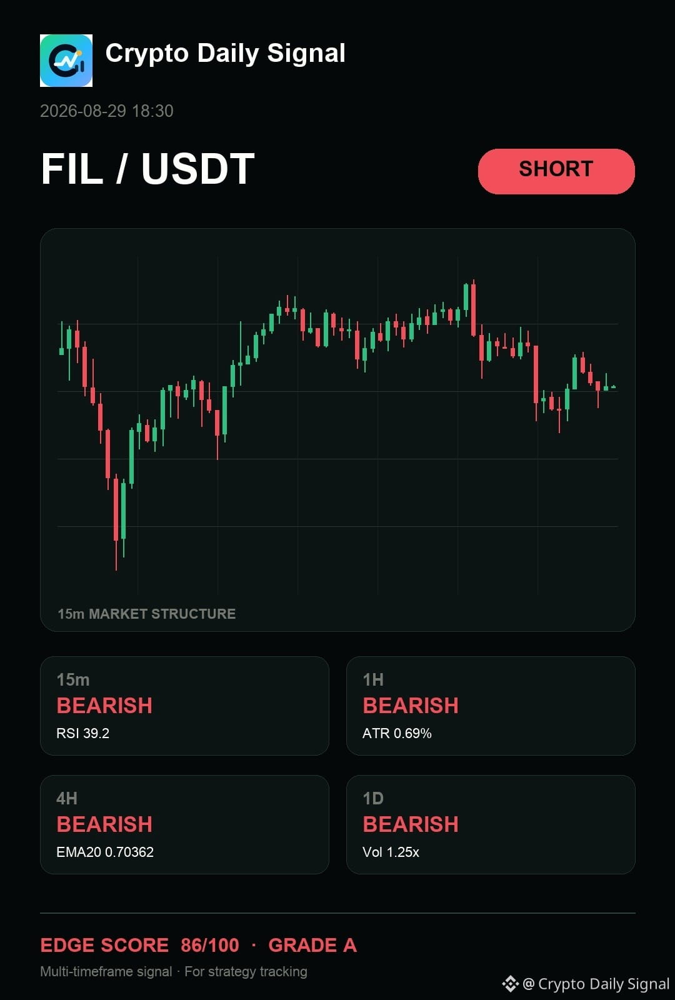Click the Binance watermark icon
Screen dimensions: 675x1000
[510, 984]
